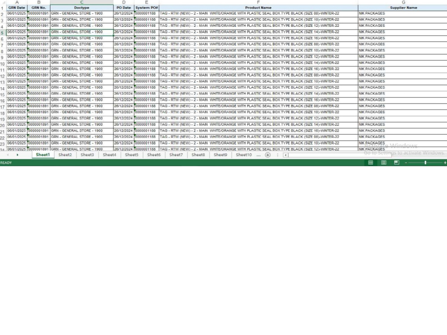Click the 'GRN Date' header cell
Viewport: 447px width, 335px height.
[17, 8]
